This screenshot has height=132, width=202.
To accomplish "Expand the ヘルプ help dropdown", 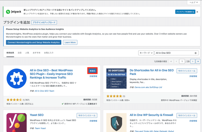I will [194, 3].
